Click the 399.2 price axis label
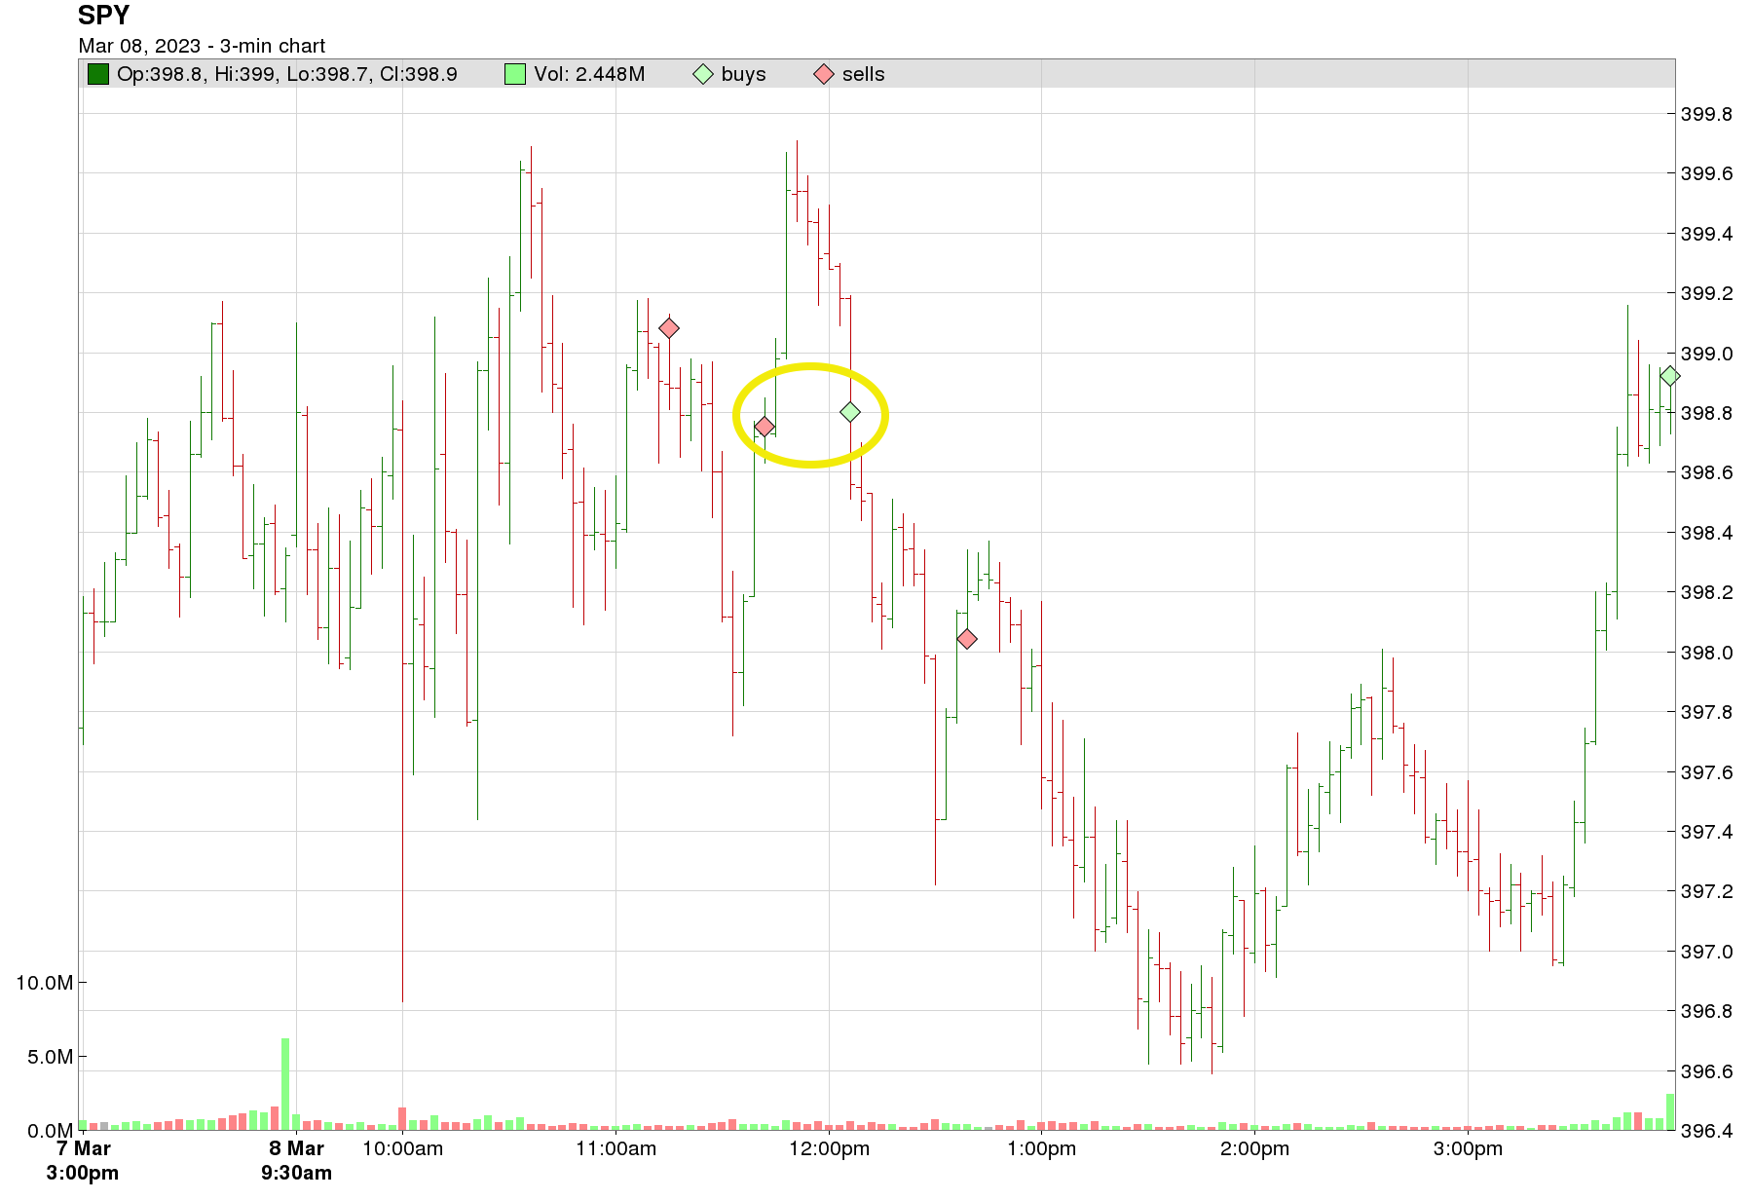Image resolution: width=1753 pixels, height=1200 pixels. point(1707,293)
